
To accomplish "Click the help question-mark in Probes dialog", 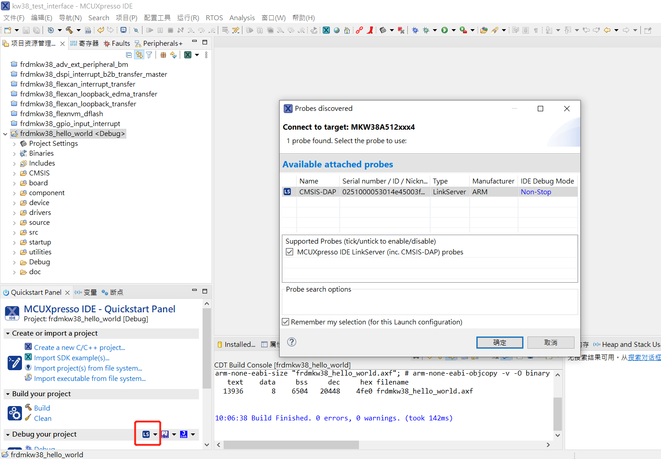I will [291, 342].
